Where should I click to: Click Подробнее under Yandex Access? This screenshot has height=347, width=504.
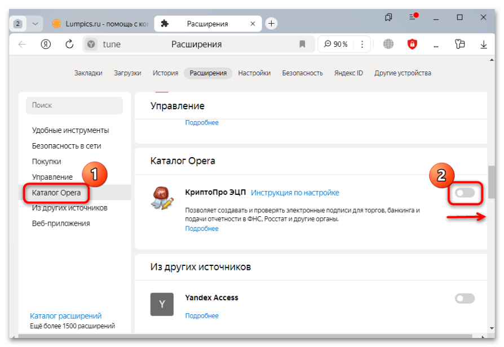click(202, 316)
